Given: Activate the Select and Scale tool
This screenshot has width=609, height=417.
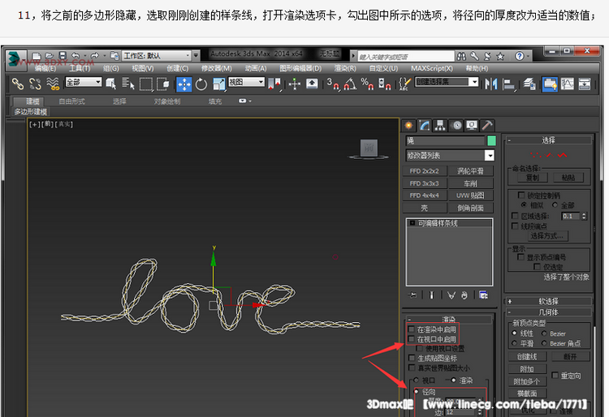Looking at the screenshot, I should pos(218,84).
